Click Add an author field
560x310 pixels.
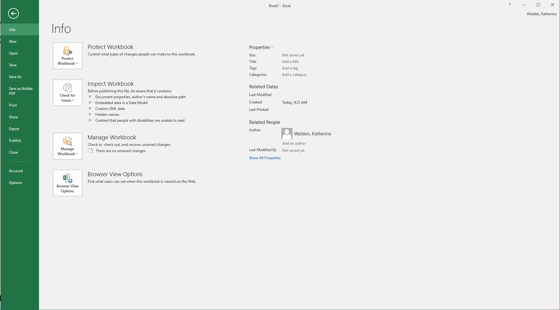coord(294,143)
